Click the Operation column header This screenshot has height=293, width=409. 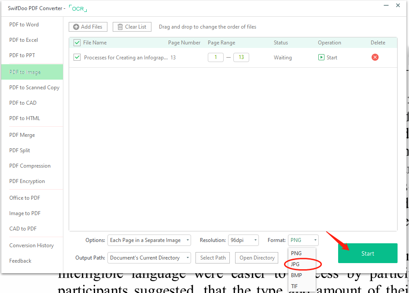pyautogui.click(x=329, y=43)
